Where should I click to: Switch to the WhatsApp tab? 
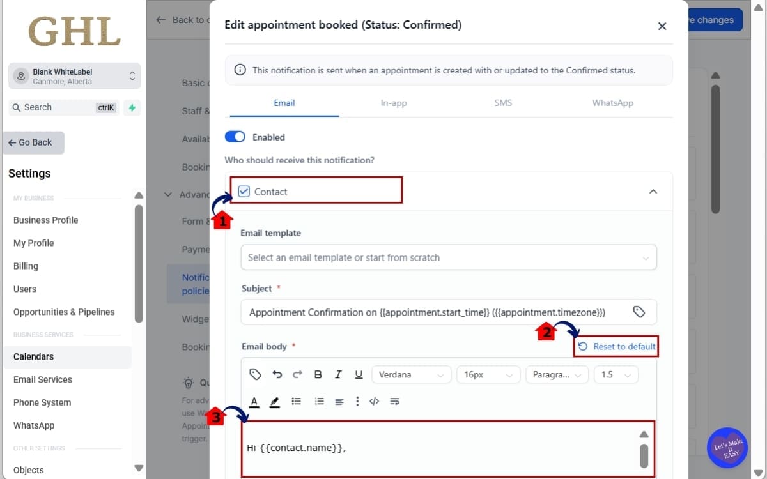612,103
